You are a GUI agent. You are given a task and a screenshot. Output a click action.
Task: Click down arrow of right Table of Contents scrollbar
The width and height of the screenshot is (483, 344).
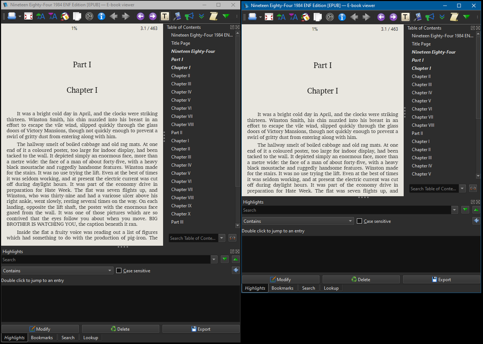(x=478, y=176)
